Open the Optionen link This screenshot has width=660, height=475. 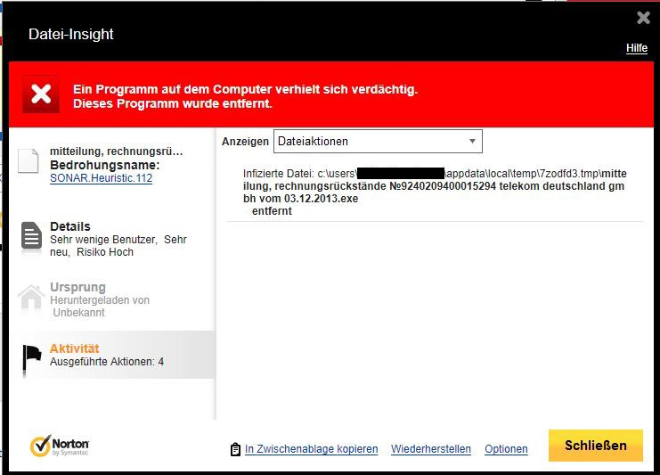click(x=506, y=449)
